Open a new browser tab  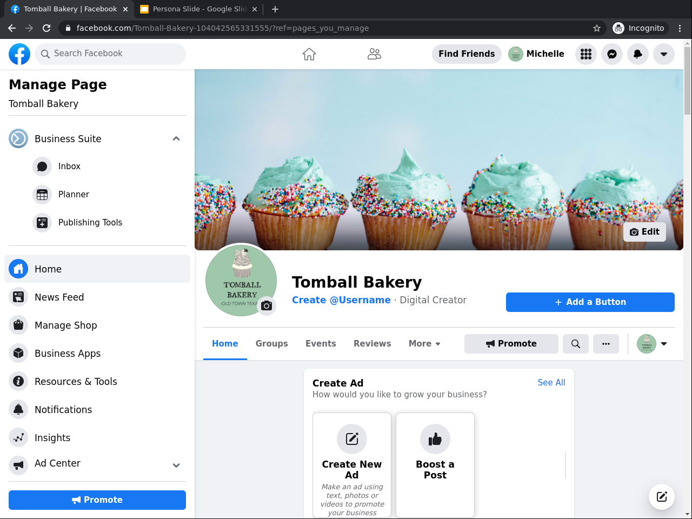275,9
